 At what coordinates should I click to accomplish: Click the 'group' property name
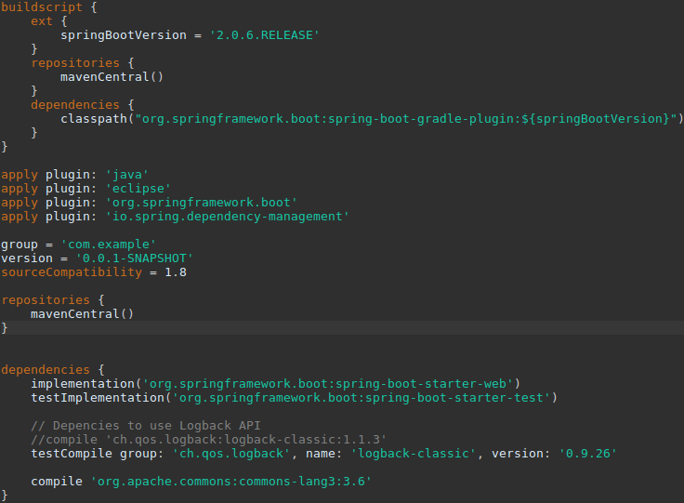click(20, 245)
